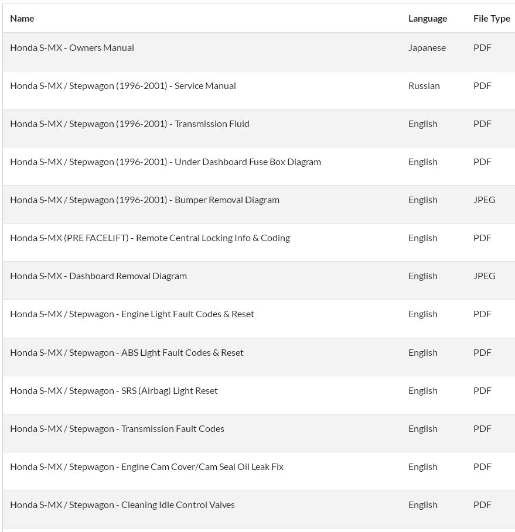Open ABS Light Fault Codes & Reset
The width and height of the screenshot is (515, 532).
pyautogui.click(x=127, y=353)
